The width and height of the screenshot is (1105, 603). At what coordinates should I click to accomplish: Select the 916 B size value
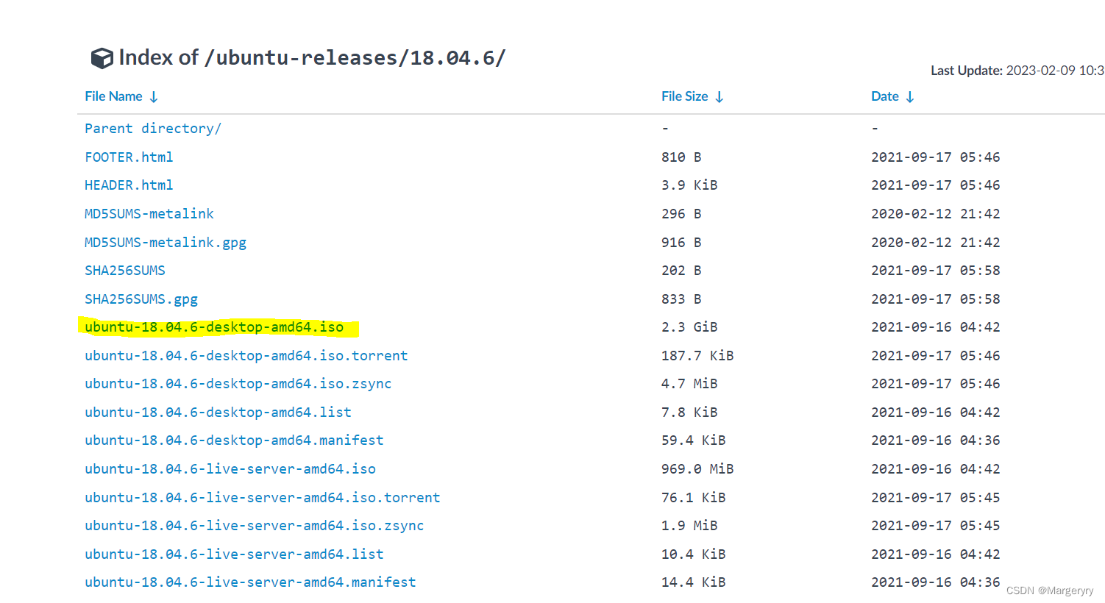(681, 243)
